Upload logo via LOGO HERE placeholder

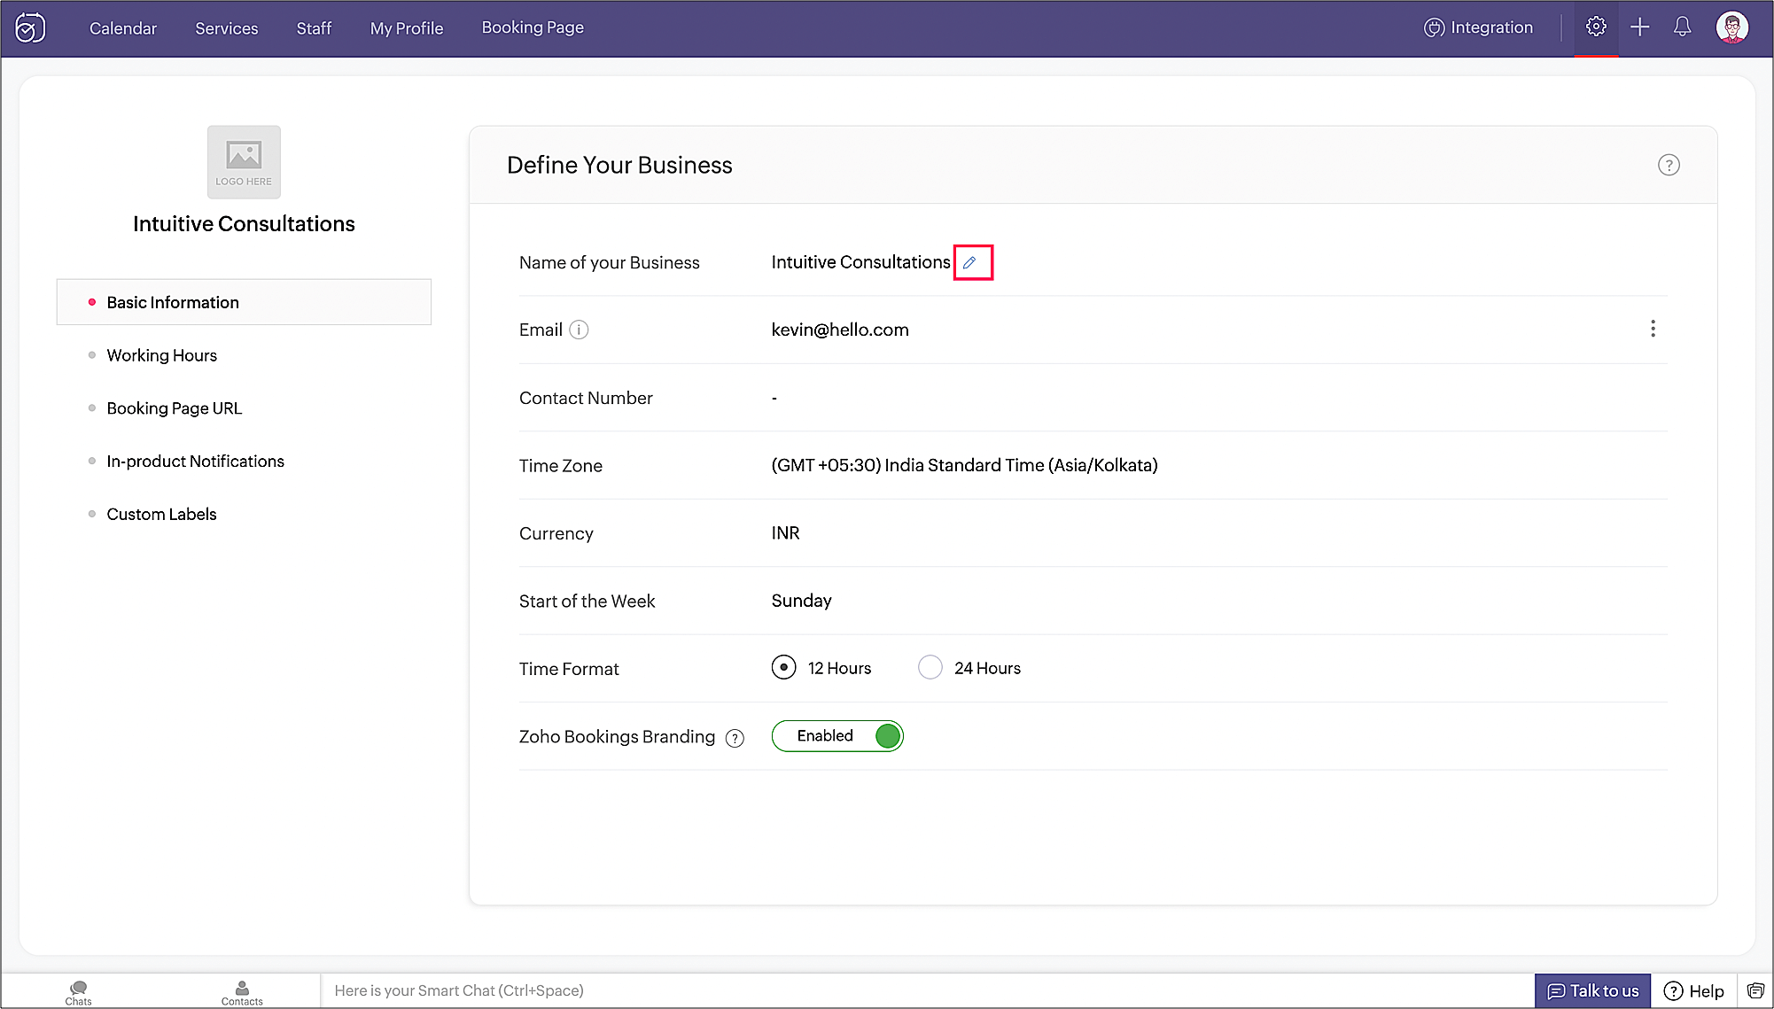244,161
